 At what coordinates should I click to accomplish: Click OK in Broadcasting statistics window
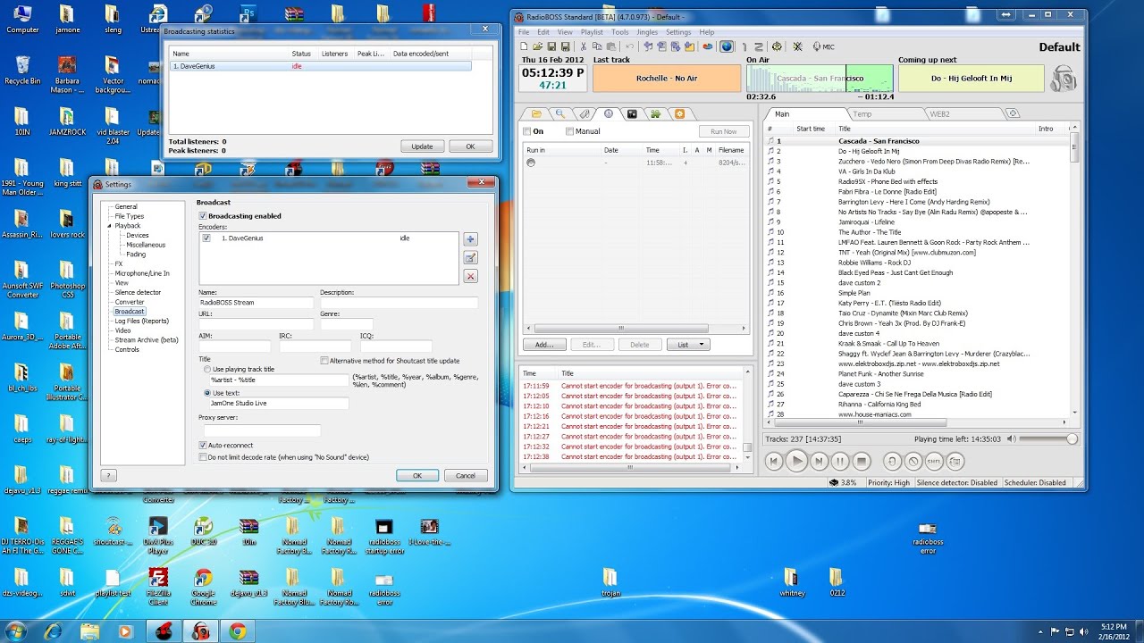click(x=470, y=146)
